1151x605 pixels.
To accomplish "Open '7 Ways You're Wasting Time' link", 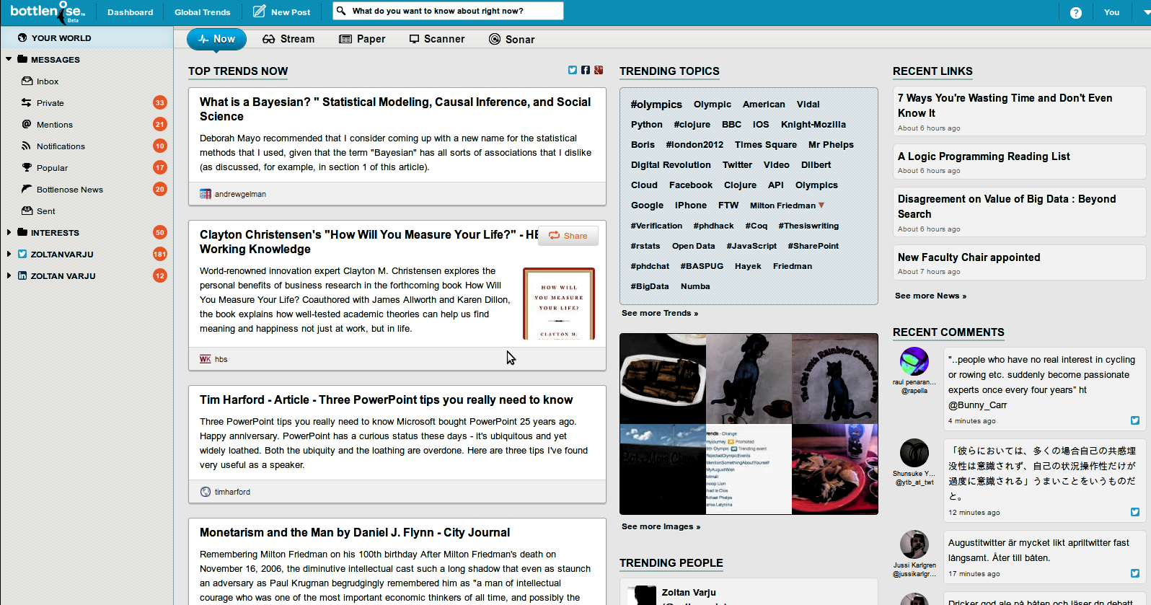I will [x=1005, y=105].
